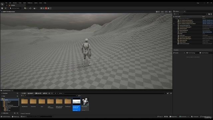The width and height of the screenshot is (213, 120).
Task: Open the Blueprints dropdown in toolbar
Action: (30, 8)
